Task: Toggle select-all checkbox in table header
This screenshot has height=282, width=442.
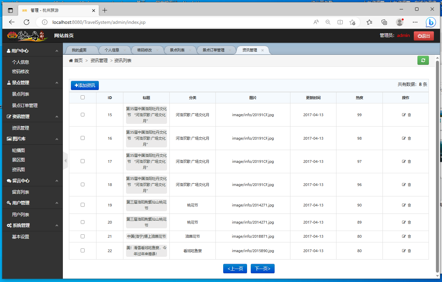Action: 83,97
